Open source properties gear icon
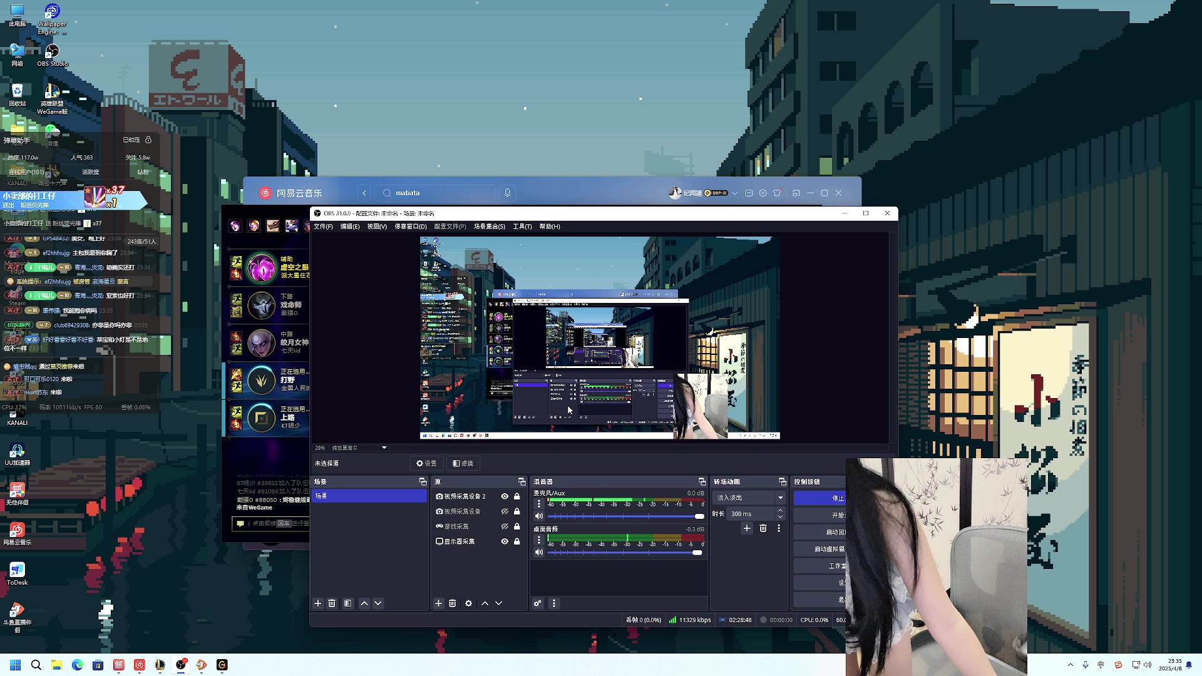Screen dimensions: 1202x676 (x=469, y=603)
